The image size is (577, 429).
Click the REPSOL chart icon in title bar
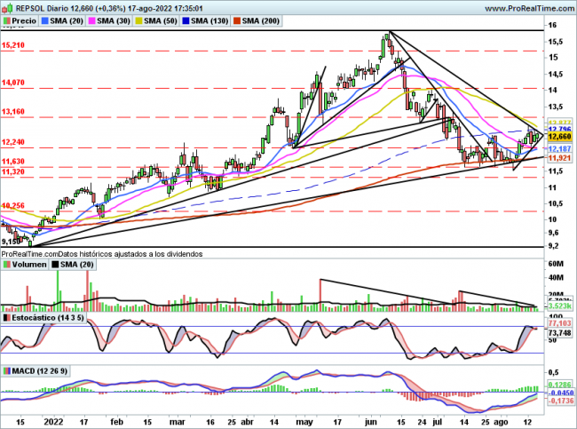pos(6,7)
